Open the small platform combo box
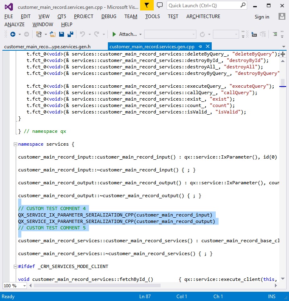289x301 pixels. click(226, 34)
